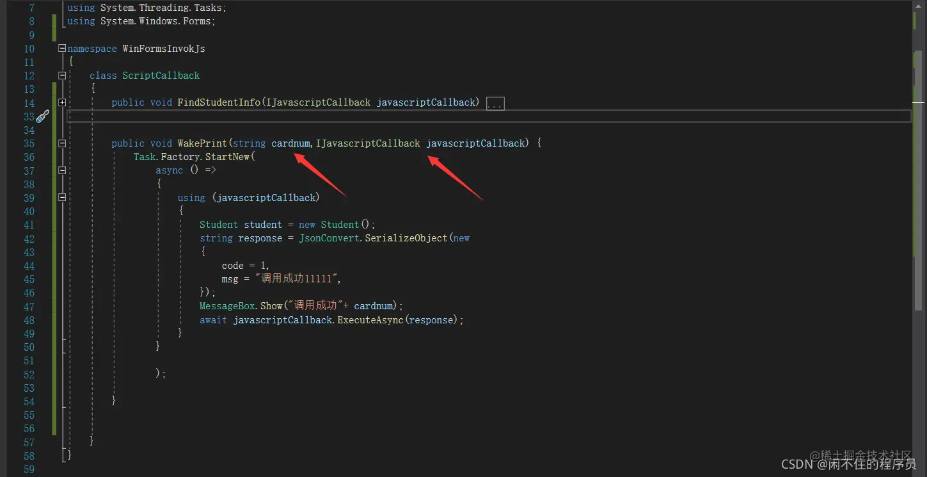This screenshot has height=477, width=927.
Task: Click the Student class name on line 41
Action: pos(218,225)
